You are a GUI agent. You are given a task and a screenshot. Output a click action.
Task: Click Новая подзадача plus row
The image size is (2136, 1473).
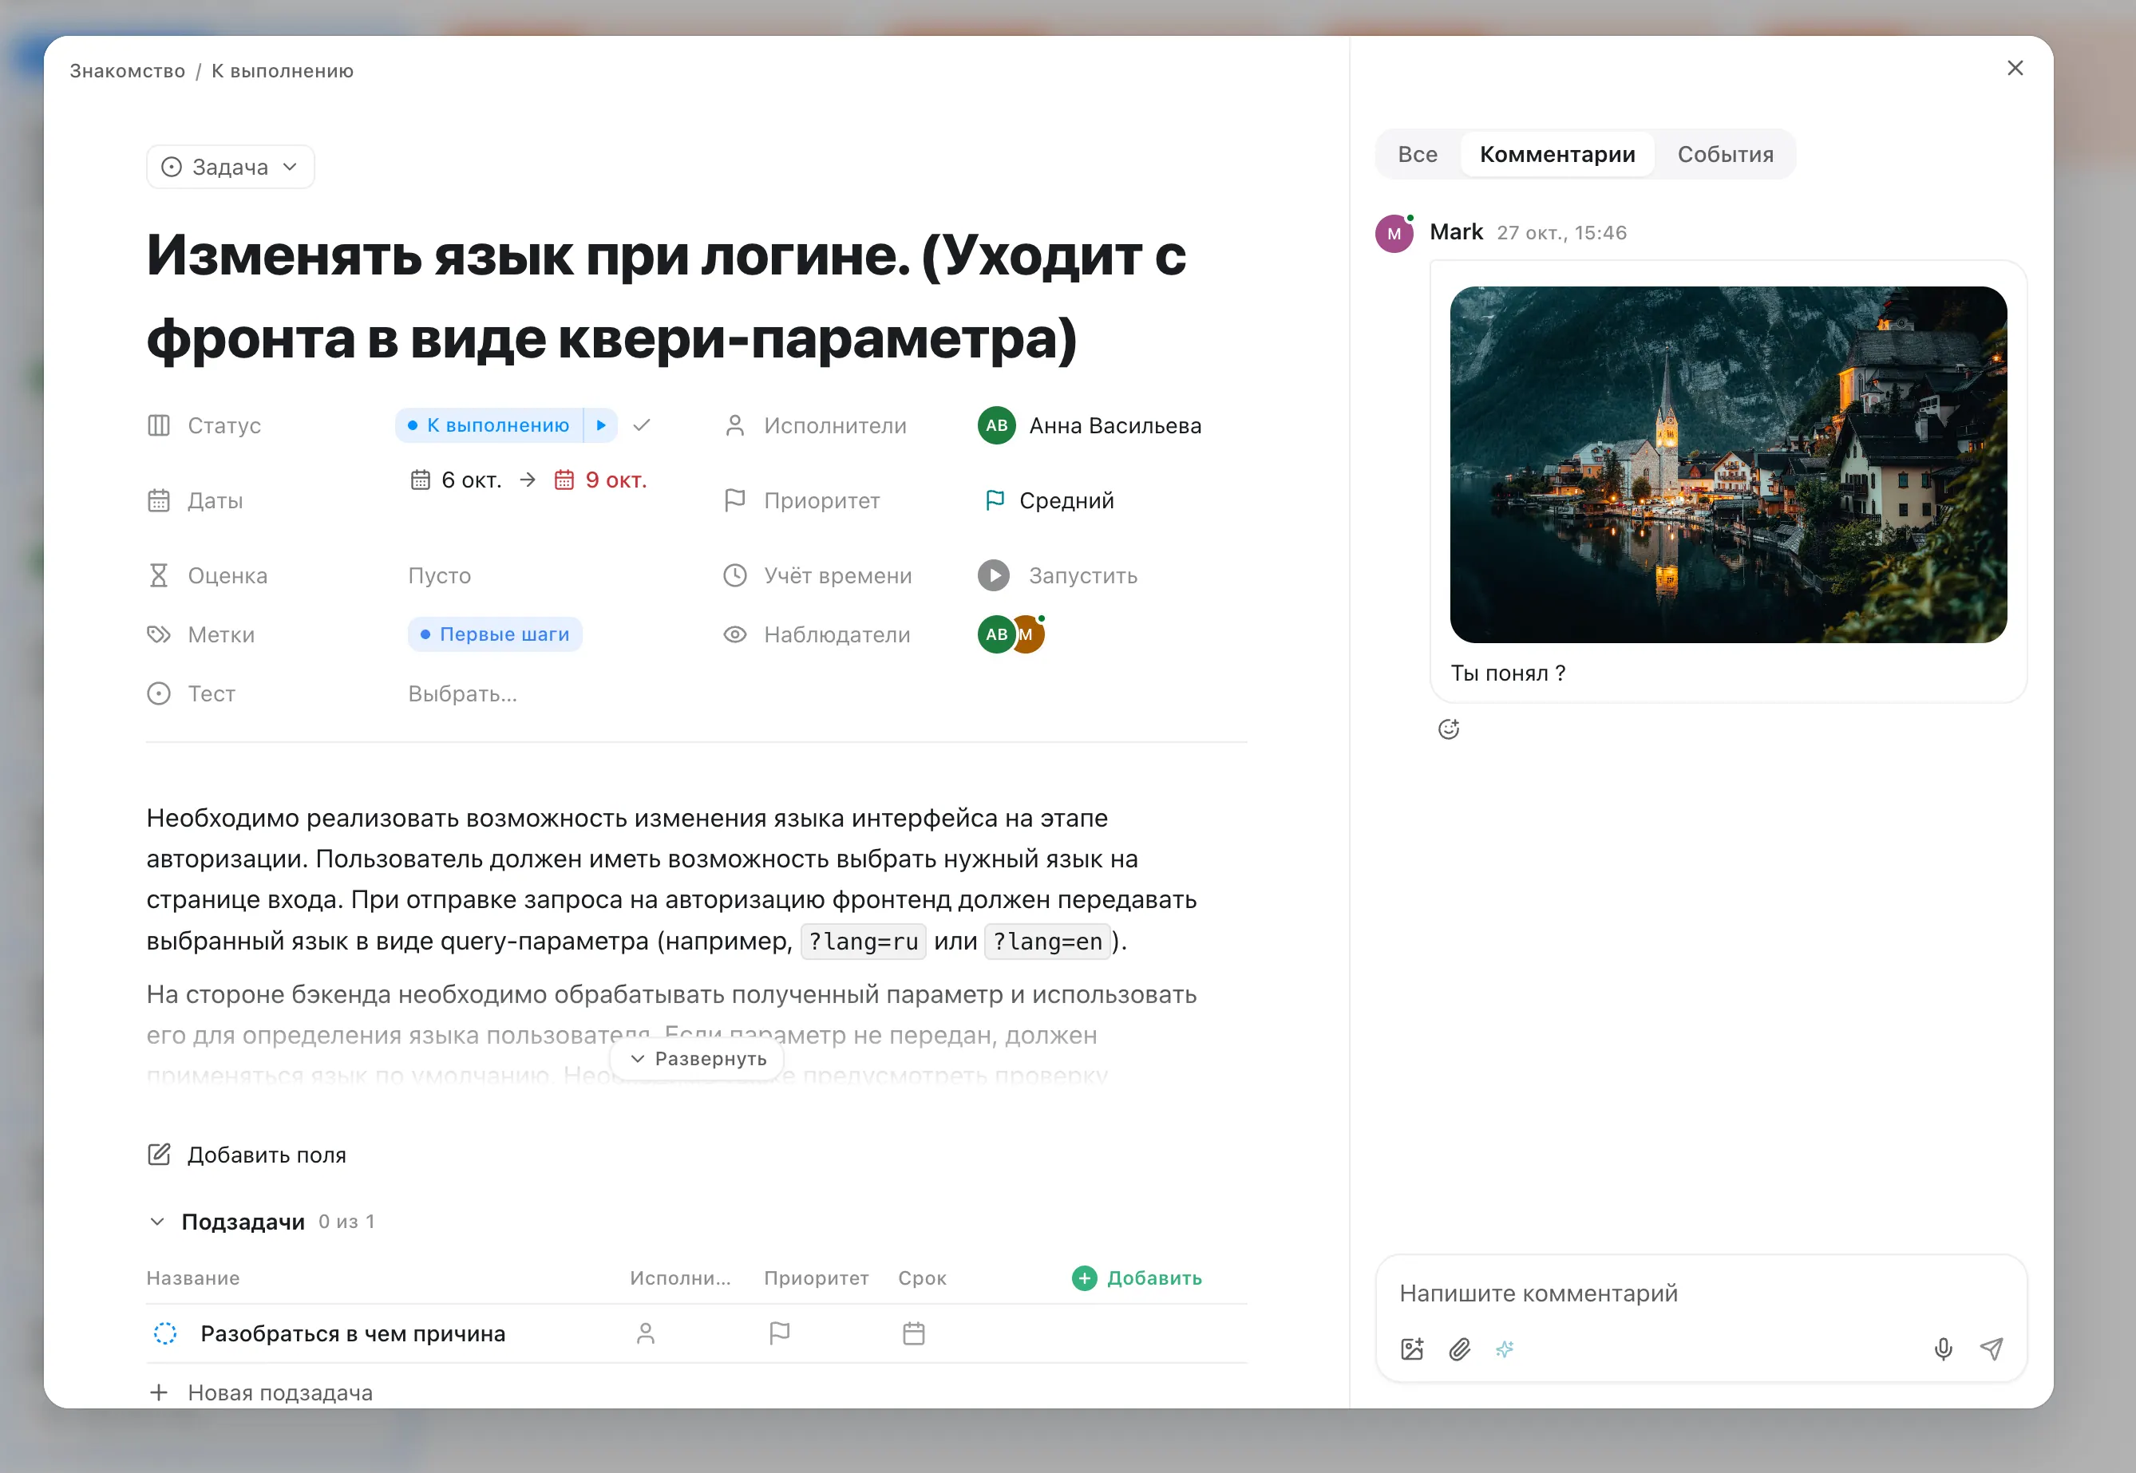tap(259, 1392)
